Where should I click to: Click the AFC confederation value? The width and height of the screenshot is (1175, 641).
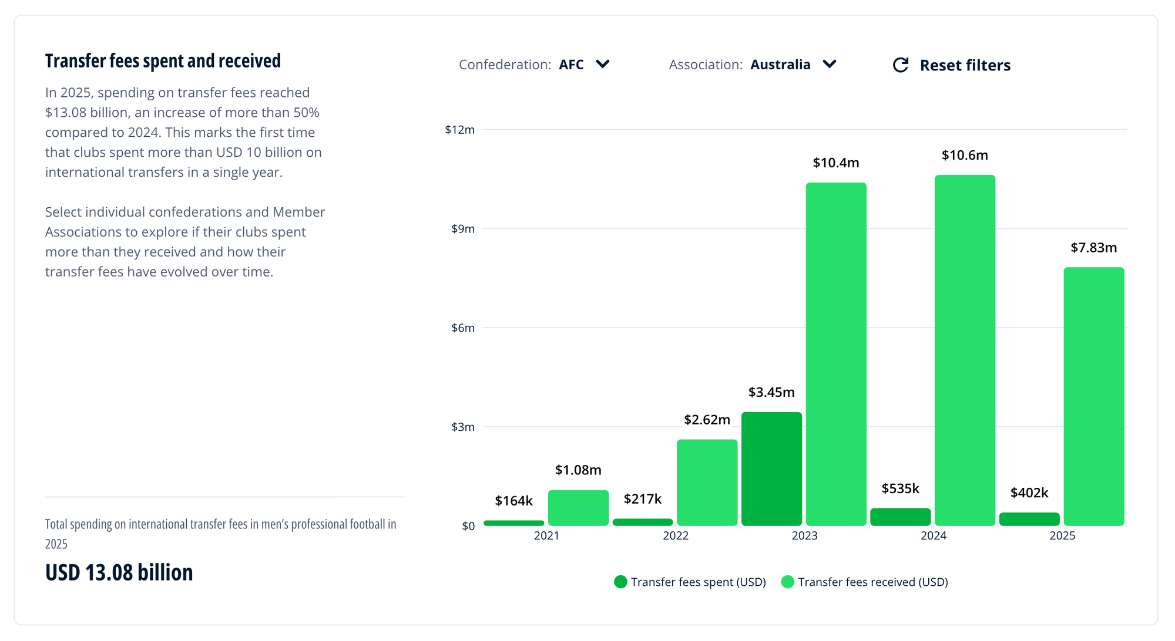click(x=571, y=65)
